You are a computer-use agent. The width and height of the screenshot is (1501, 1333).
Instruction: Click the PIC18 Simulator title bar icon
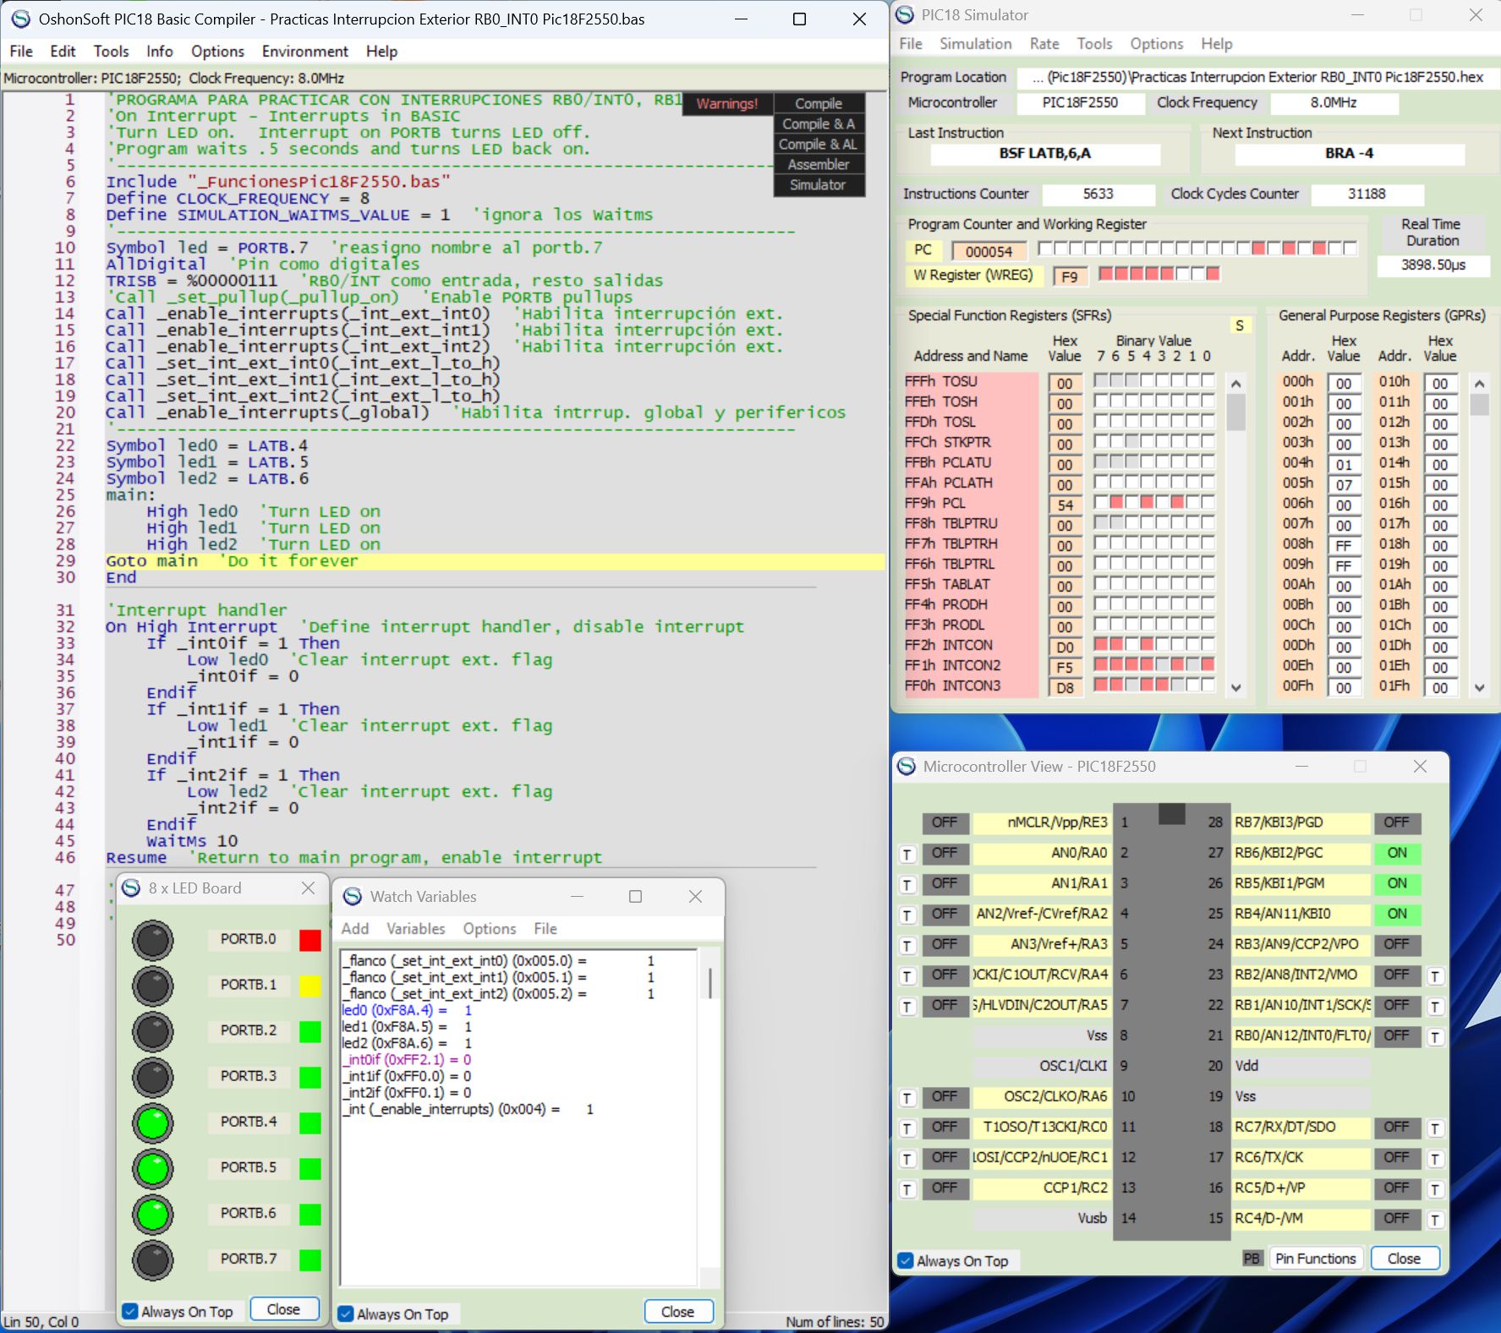pyautogui.click(x=905, y=14)
